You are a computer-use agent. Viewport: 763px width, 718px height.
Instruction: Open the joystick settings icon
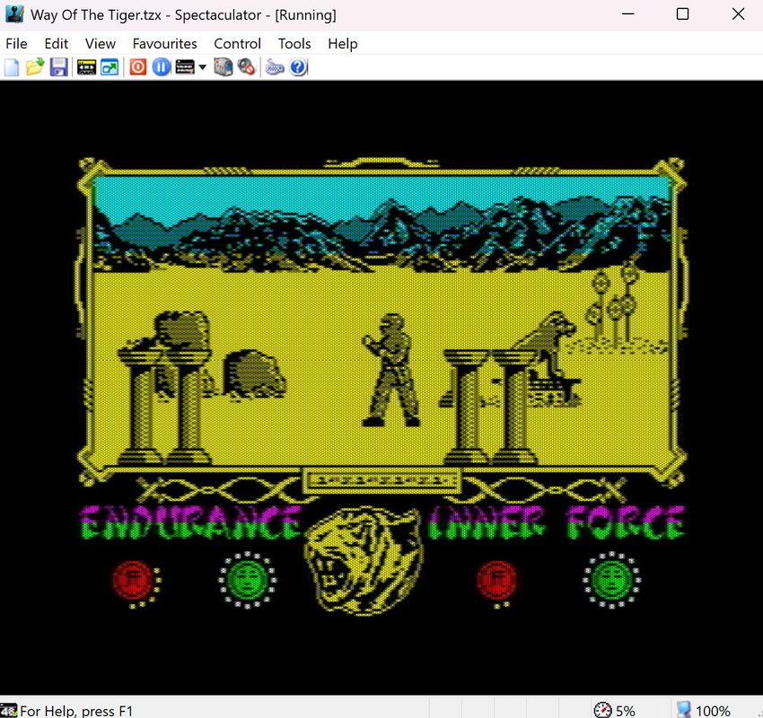[x=275, y=67]
